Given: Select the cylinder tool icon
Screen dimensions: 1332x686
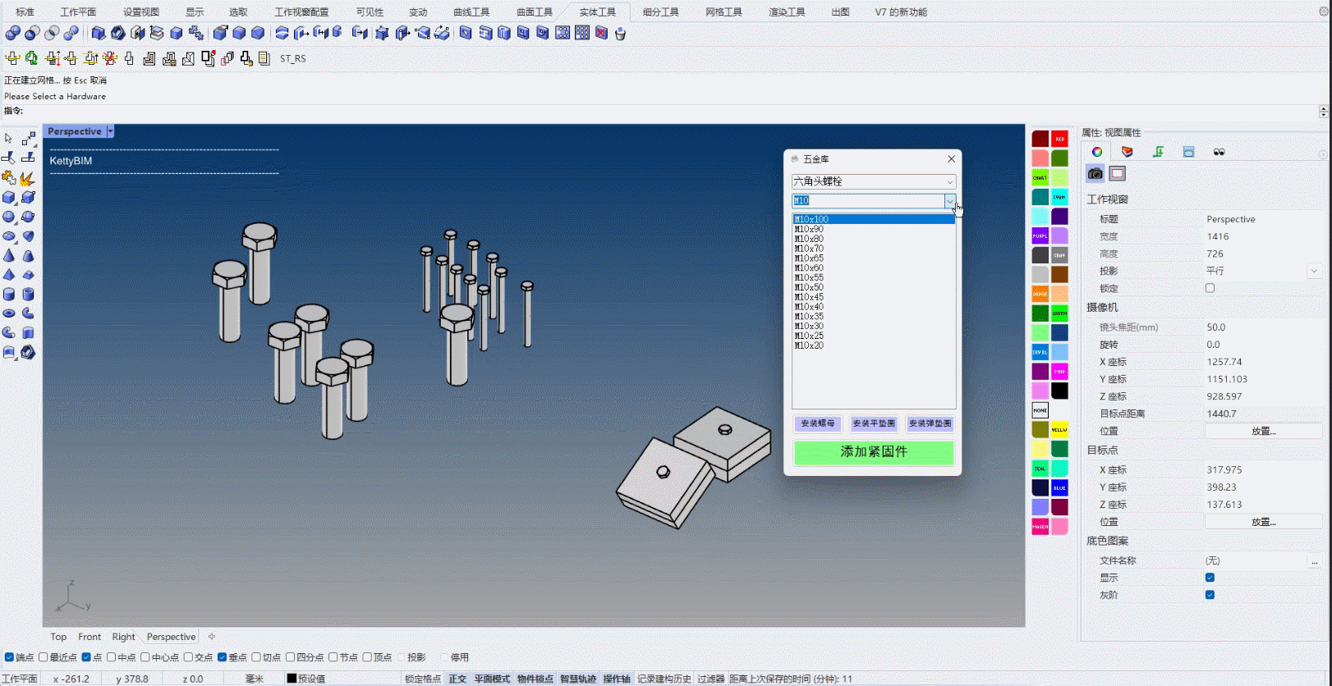Looking at the screenshot, I should click(x=9, y=294).
